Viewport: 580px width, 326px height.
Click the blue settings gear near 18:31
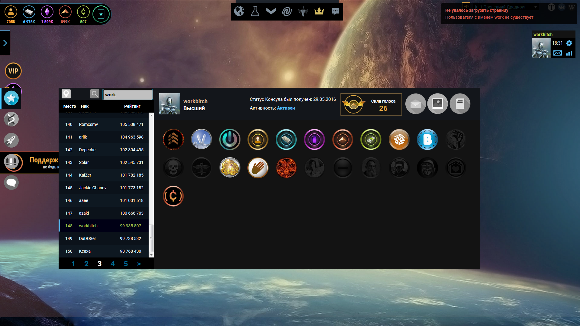(569, 43)
